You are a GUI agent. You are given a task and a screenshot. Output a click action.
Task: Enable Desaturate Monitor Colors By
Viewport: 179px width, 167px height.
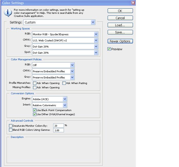click(x=10, y=126)
